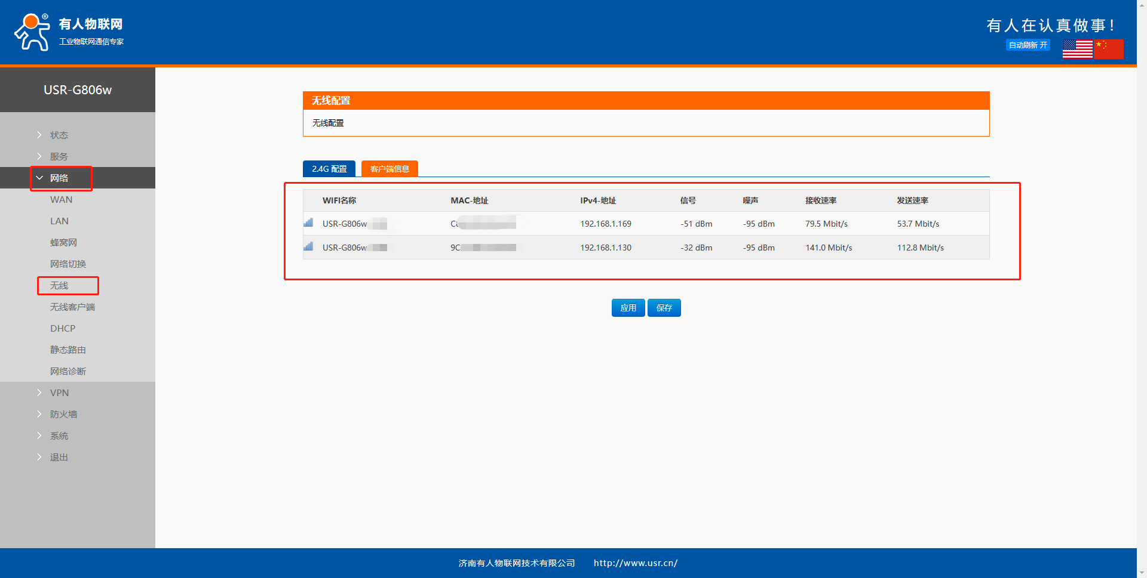The width and height of the screenshot is (1147, 578).
Task: Expand the 防火墙 firewall section
Action: (63, 415)
